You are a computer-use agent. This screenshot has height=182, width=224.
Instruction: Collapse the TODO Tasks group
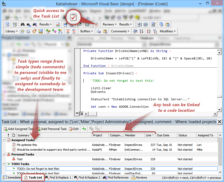click(4, 164)
